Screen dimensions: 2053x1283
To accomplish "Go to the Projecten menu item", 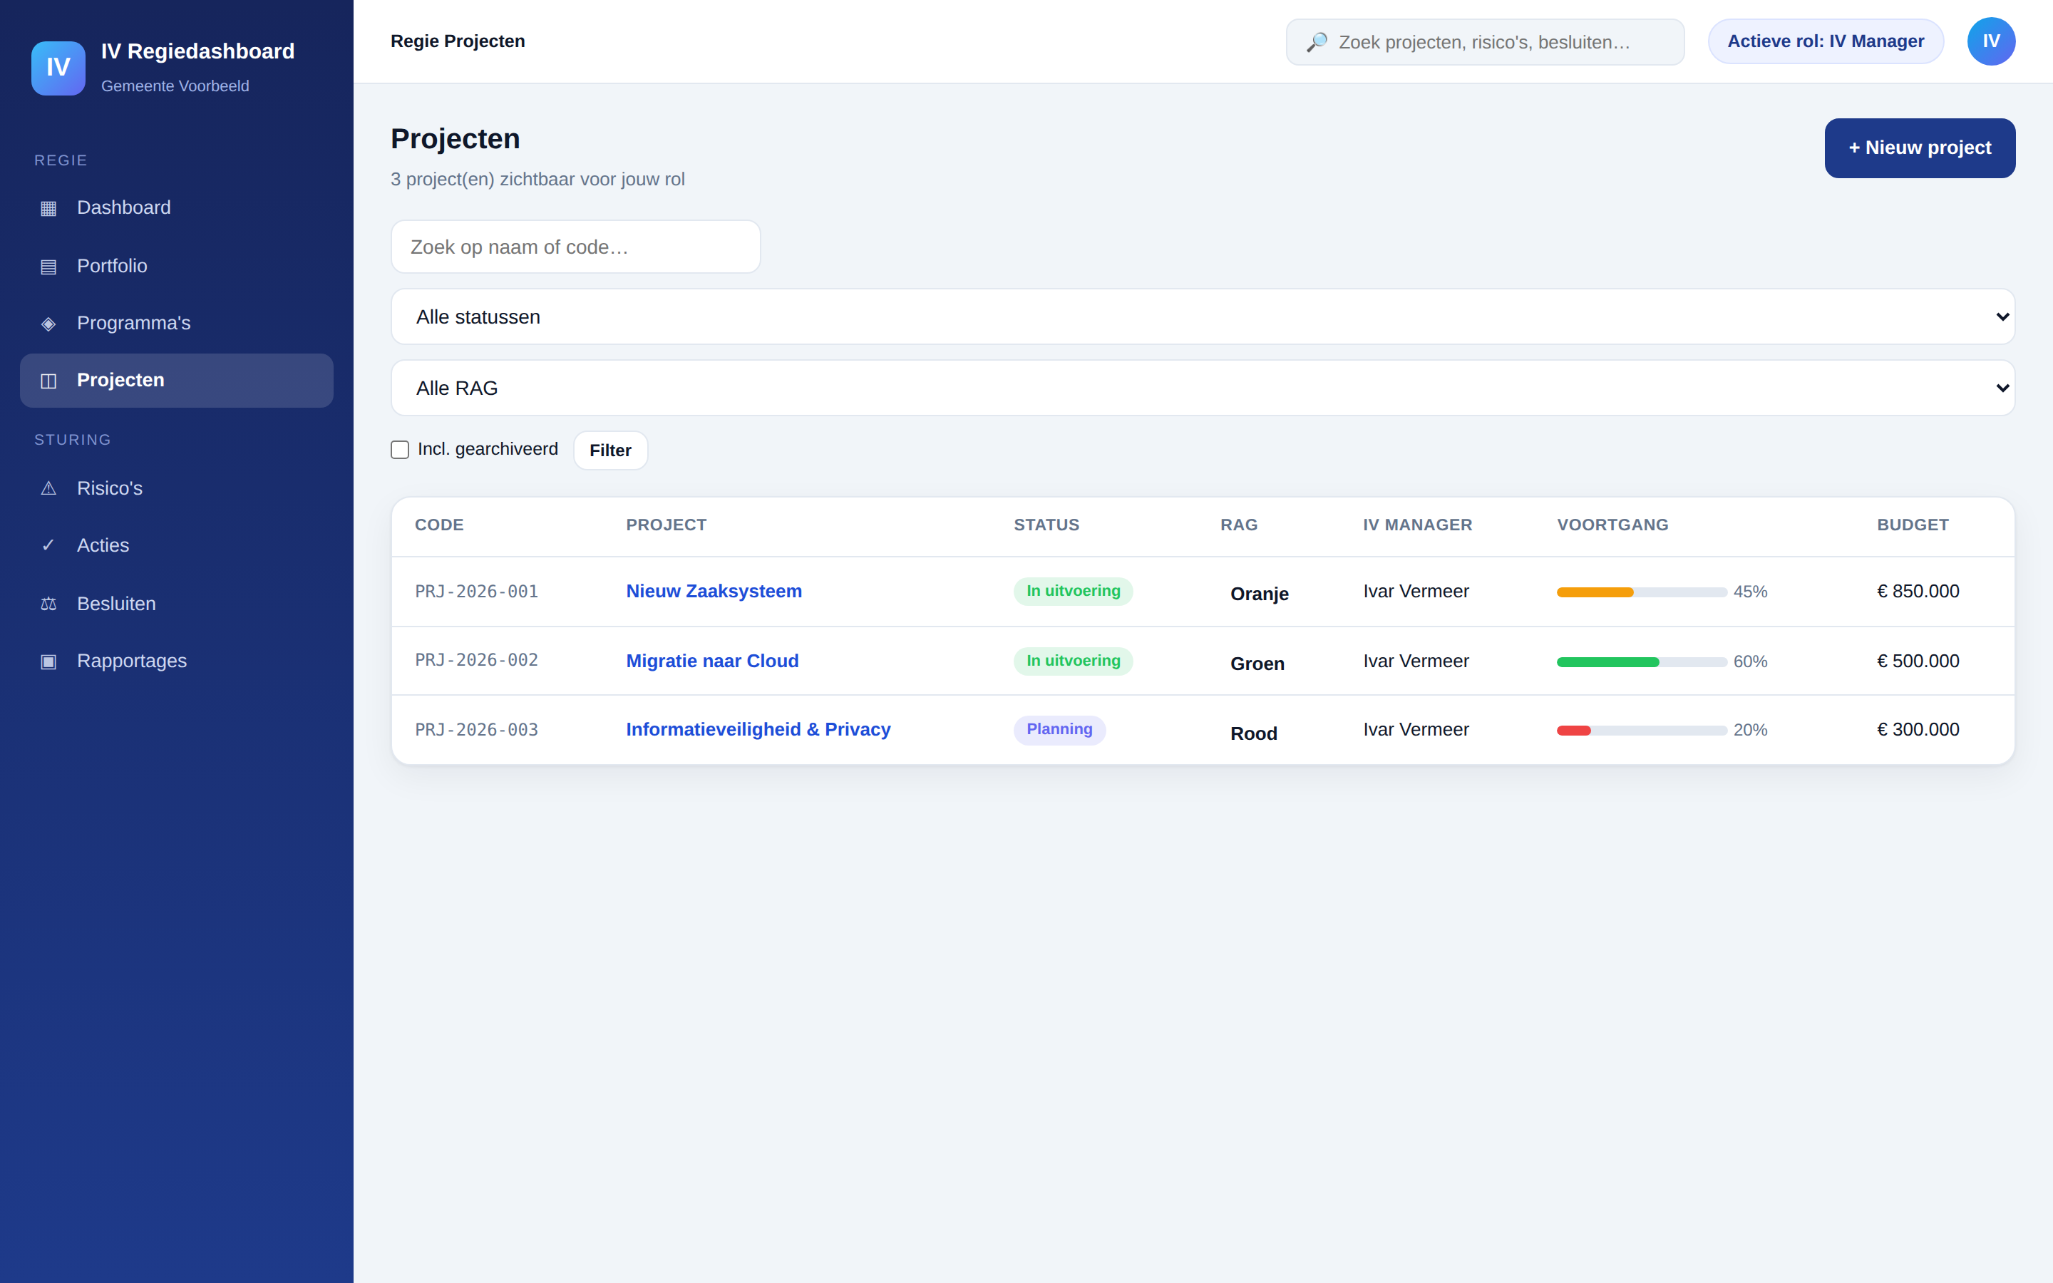I will [177, 380].
